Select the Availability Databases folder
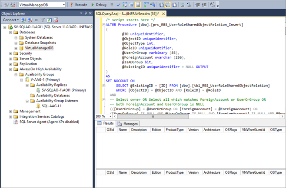 53,96
